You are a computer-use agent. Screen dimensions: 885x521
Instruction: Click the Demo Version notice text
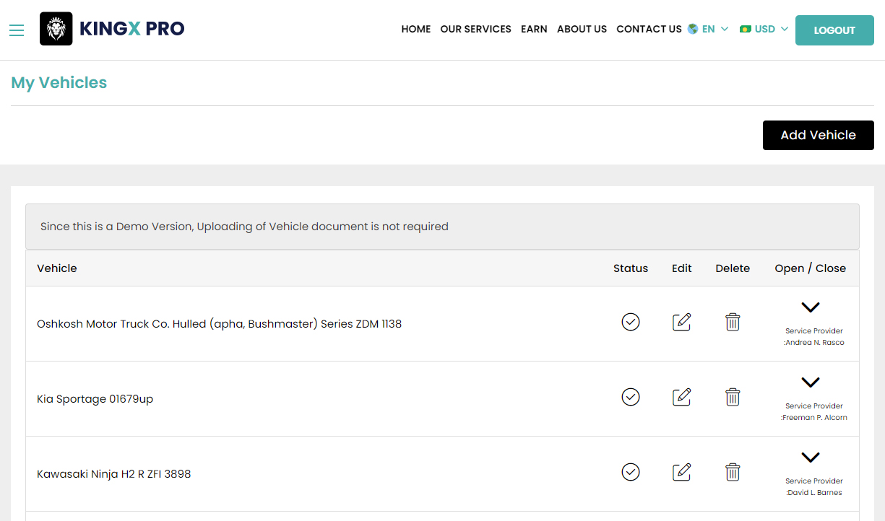(244, 227)
